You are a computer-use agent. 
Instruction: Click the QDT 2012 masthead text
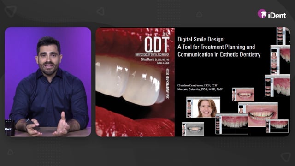(157, 43)
